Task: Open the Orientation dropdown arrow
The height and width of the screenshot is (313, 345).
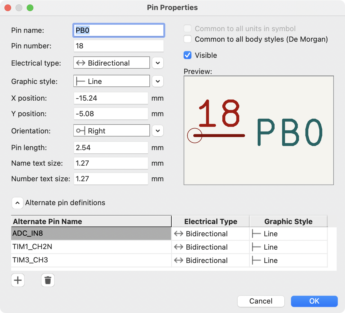Action: pyautogui.click(x=158, y=131)
